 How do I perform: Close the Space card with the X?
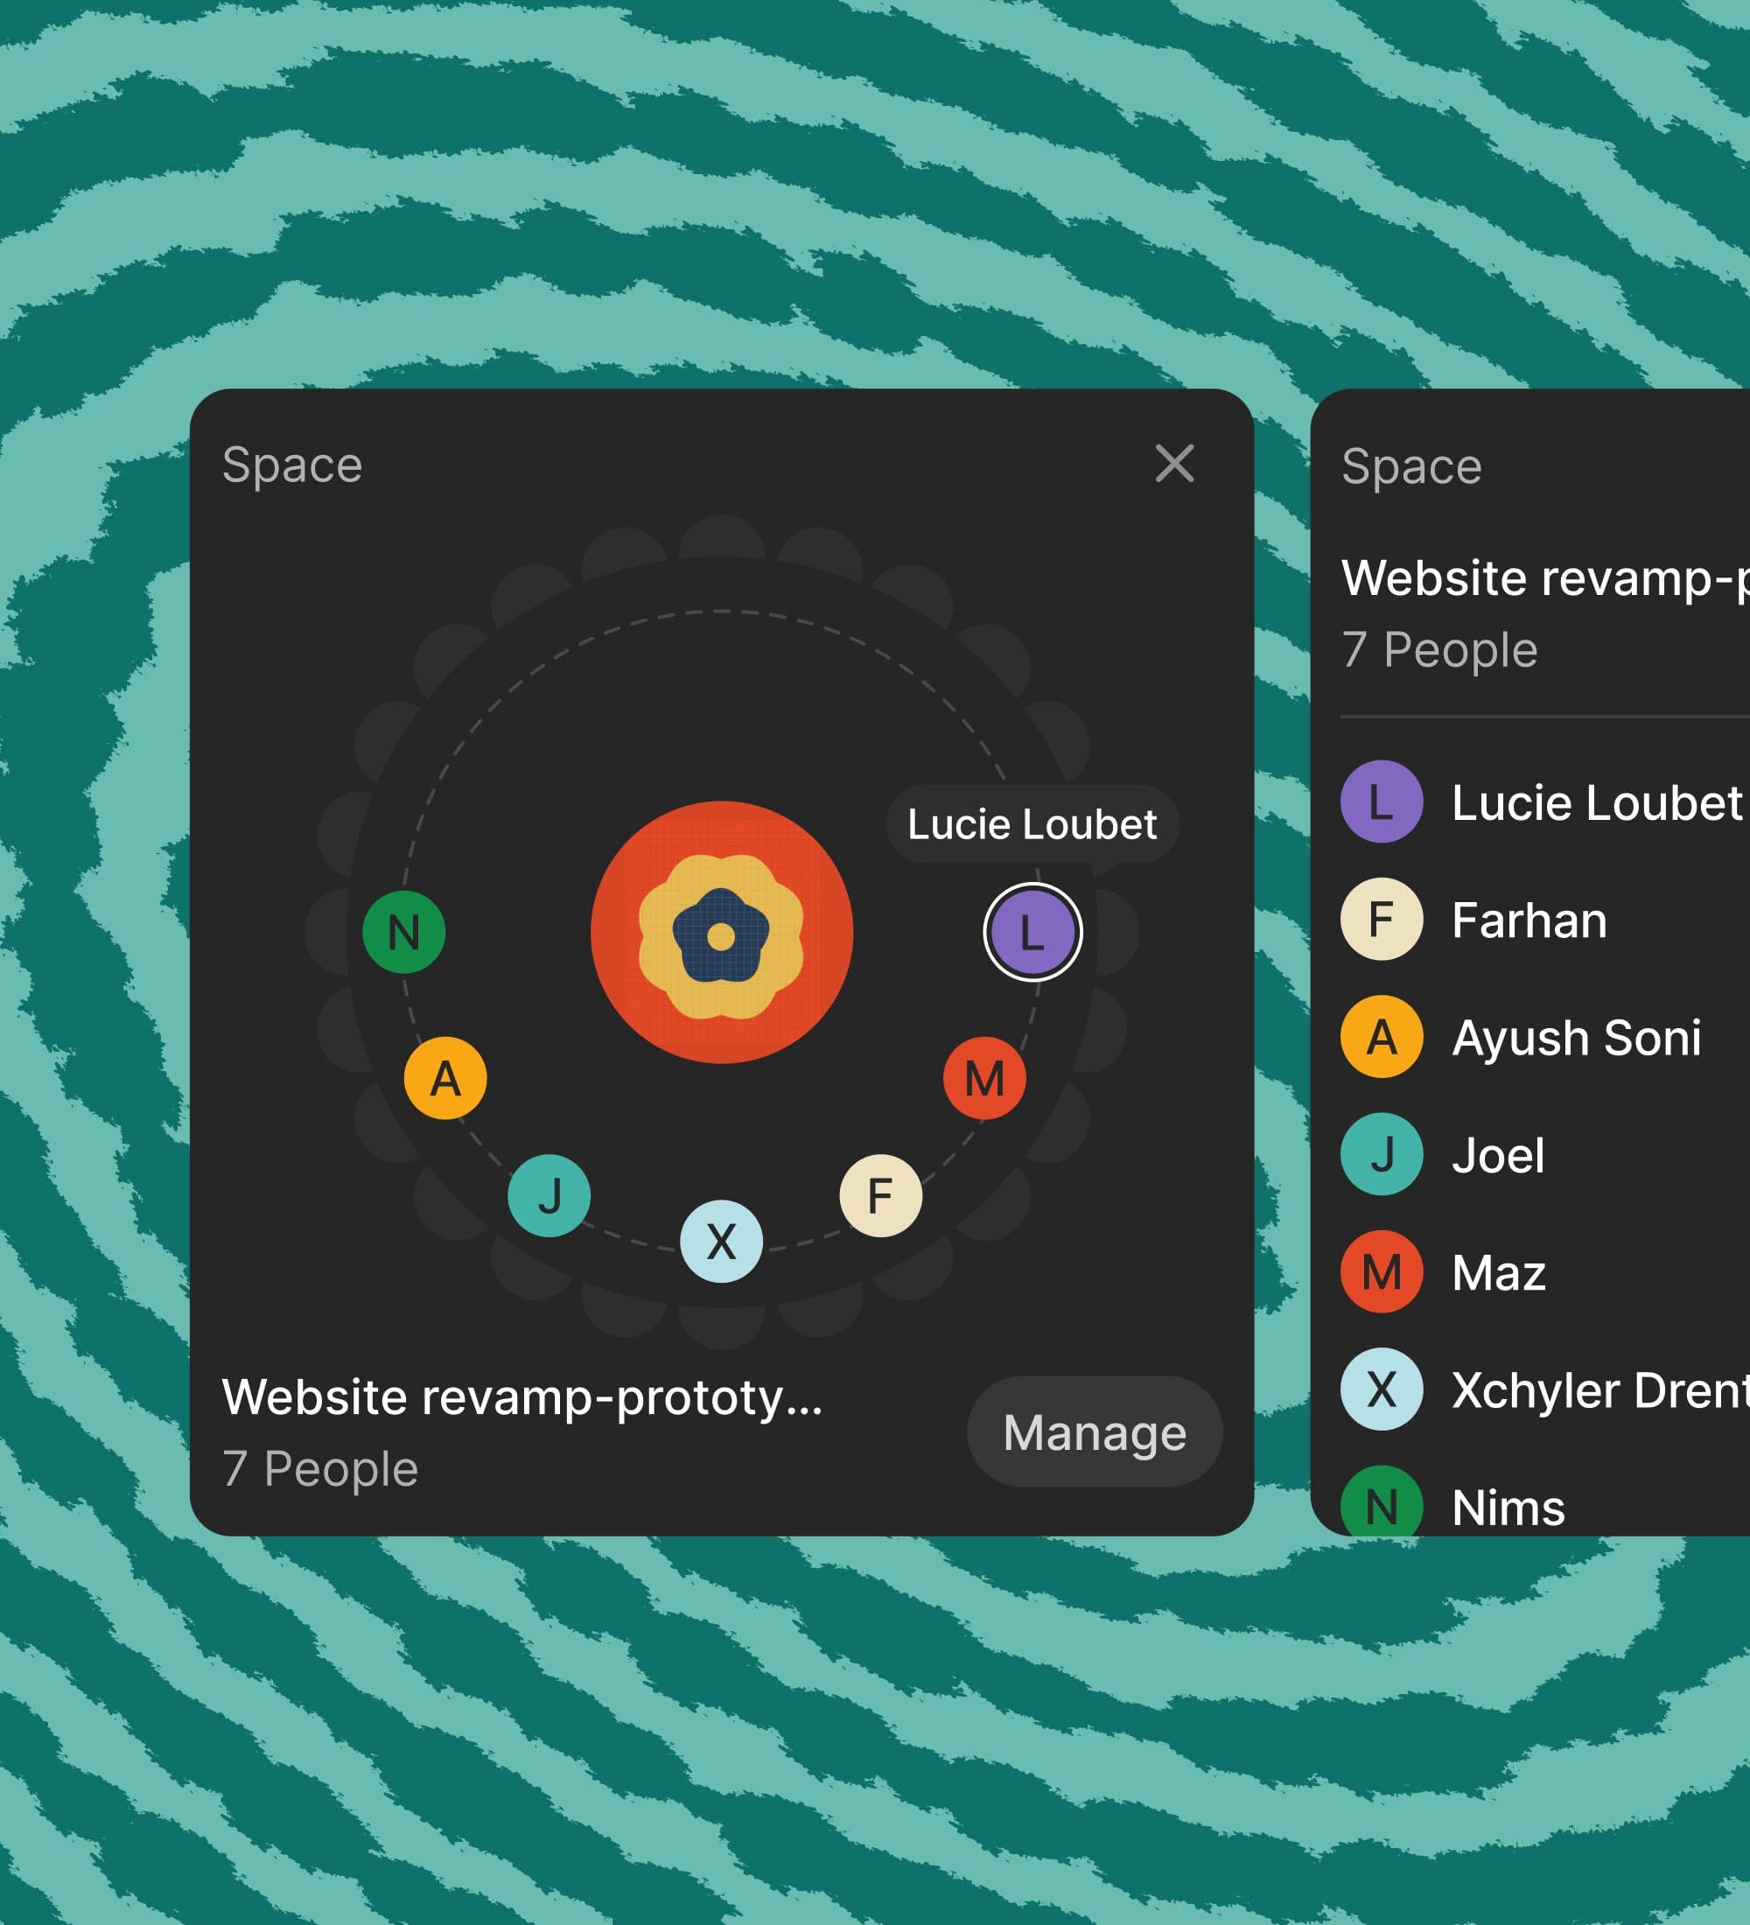(1174, 464)
